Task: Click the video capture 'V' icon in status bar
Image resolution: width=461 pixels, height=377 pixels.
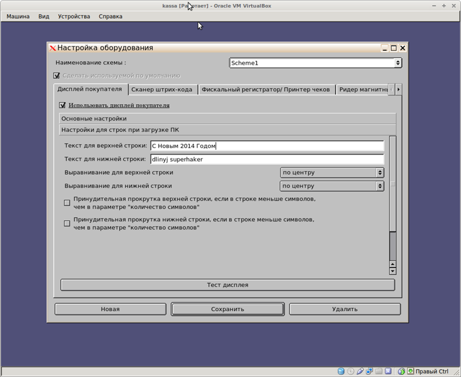Action: coord(388,371)
